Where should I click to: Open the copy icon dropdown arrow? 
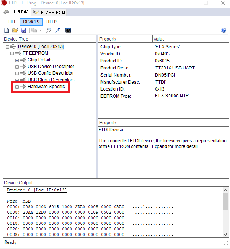pos(41,30)
